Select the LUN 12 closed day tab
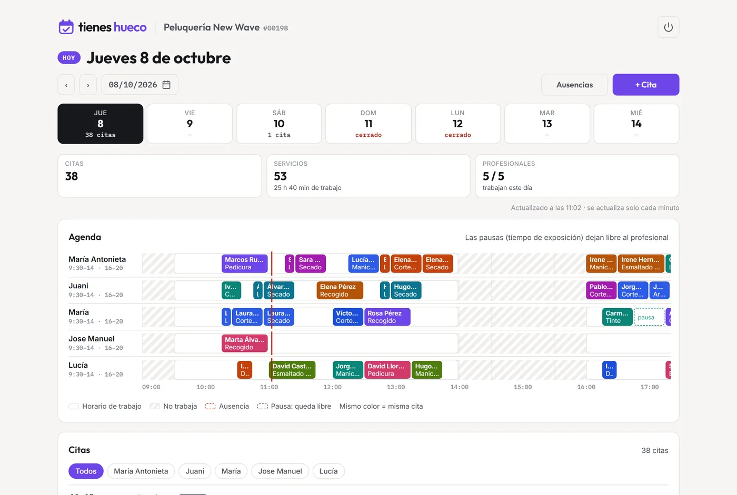 pyautogui.click(x=458, y=124)
